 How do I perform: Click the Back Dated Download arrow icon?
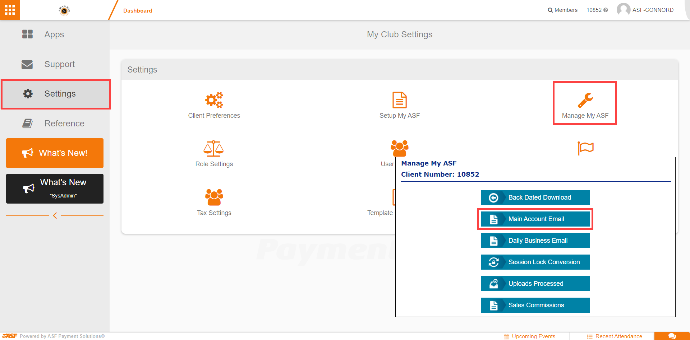click(493, 198)
